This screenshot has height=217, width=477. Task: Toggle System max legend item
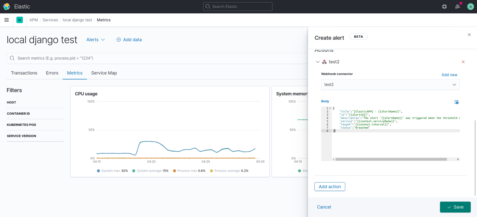tap(112, 171)
